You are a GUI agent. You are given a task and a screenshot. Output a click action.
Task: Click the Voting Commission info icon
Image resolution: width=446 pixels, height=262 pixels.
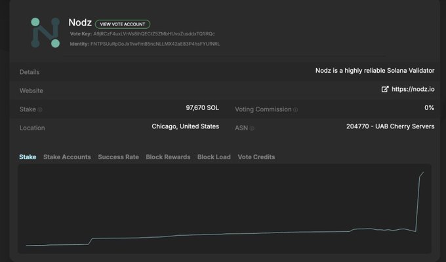(x=296, y=109)
